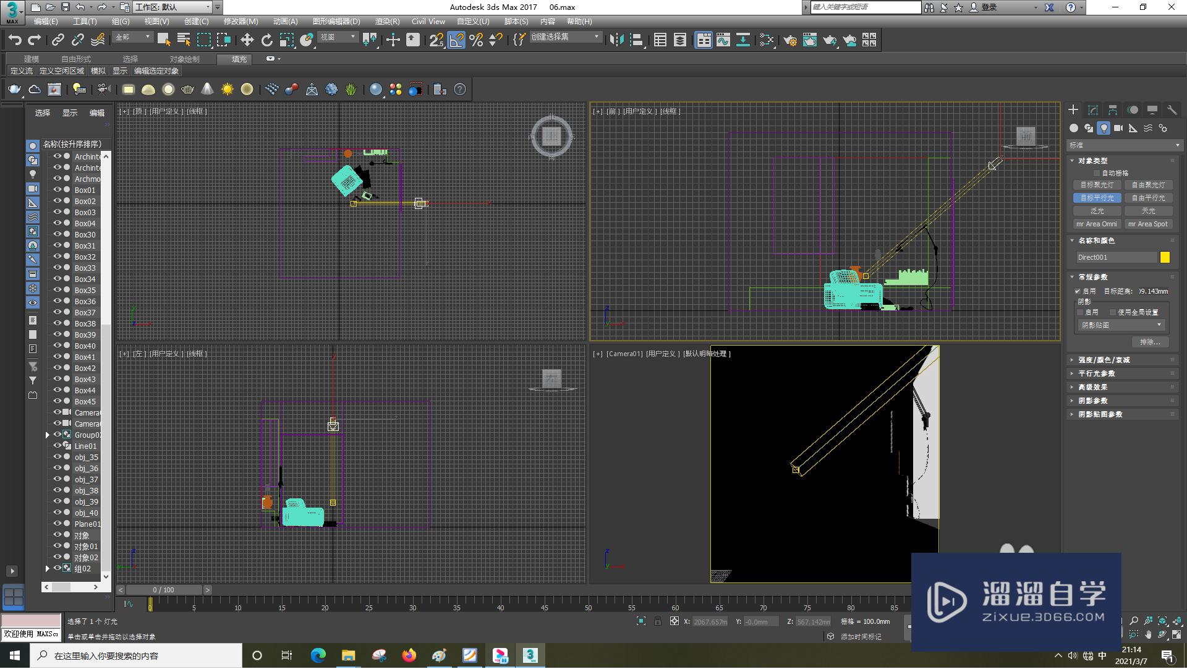Click the 泛光 omni light button
Viewport: 1187px width, 669px height.
1097,211
